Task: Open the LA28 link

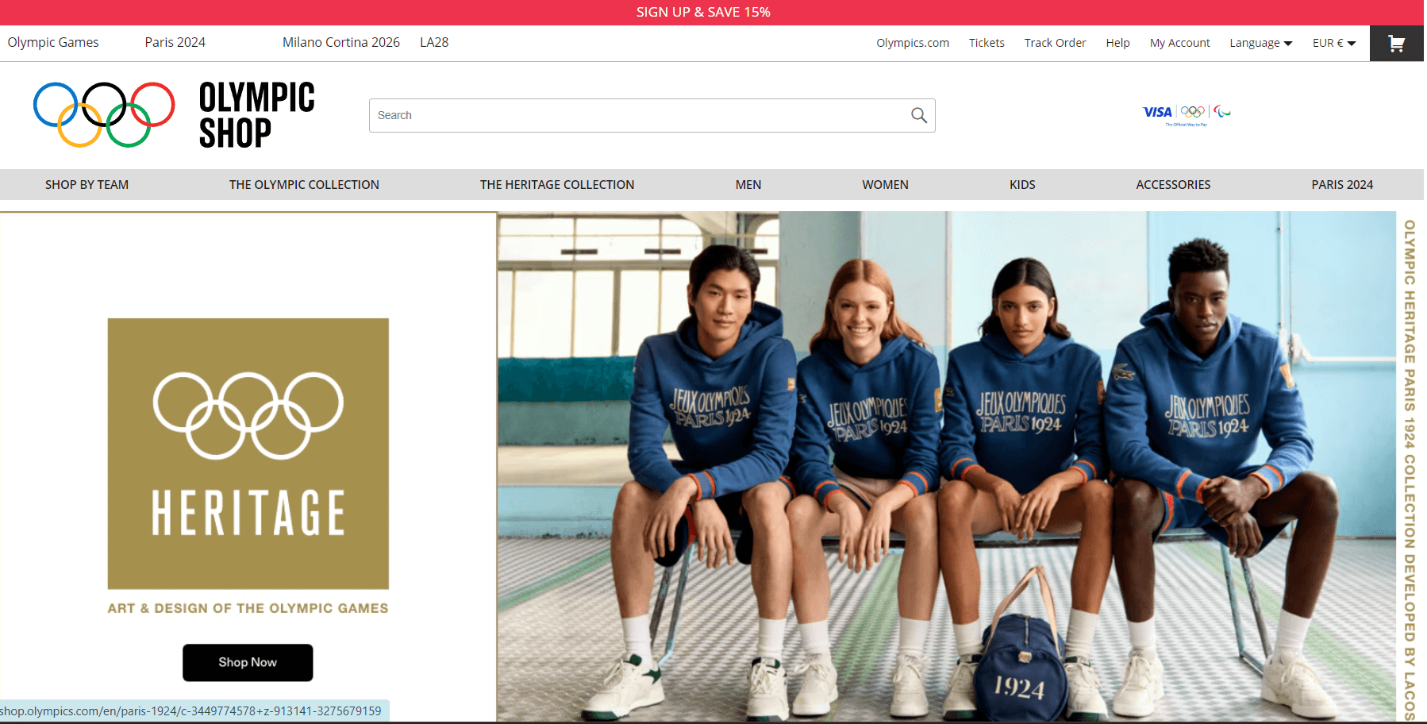Action: coord(434,42)
